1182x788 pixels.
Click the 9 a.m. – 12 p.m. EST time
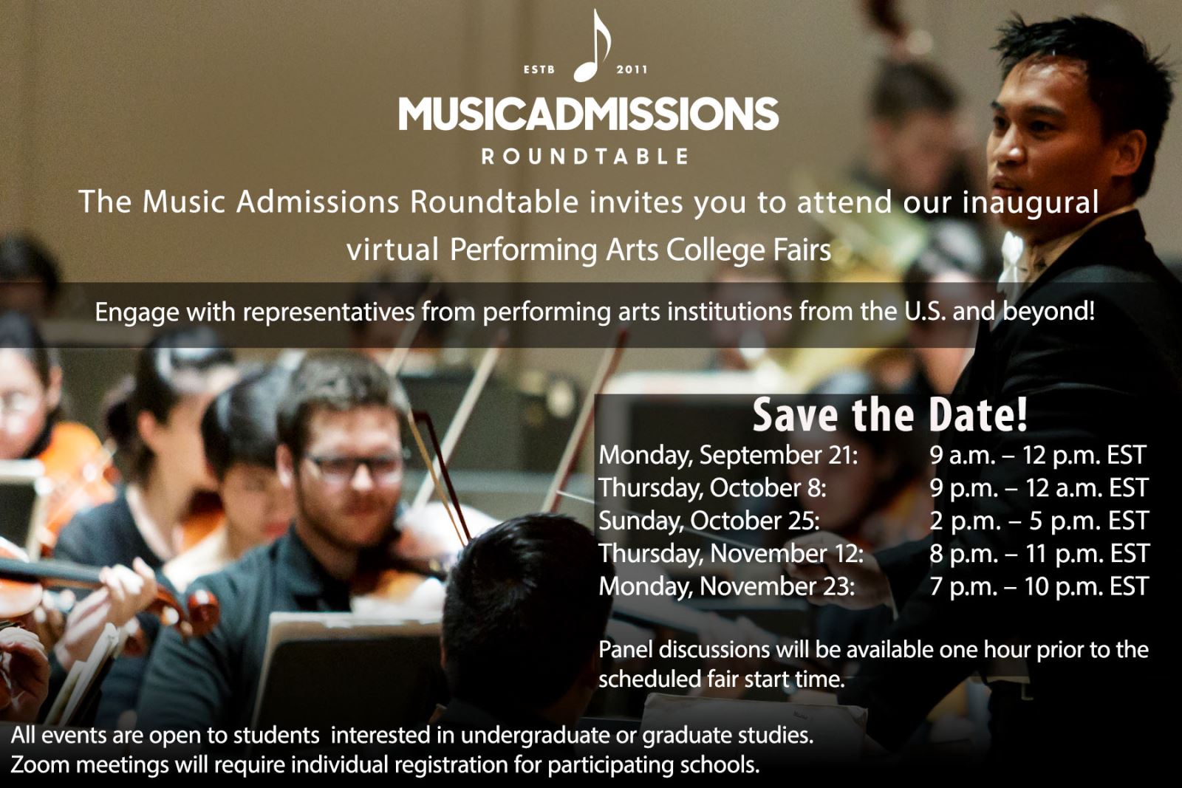[1038, 455]
